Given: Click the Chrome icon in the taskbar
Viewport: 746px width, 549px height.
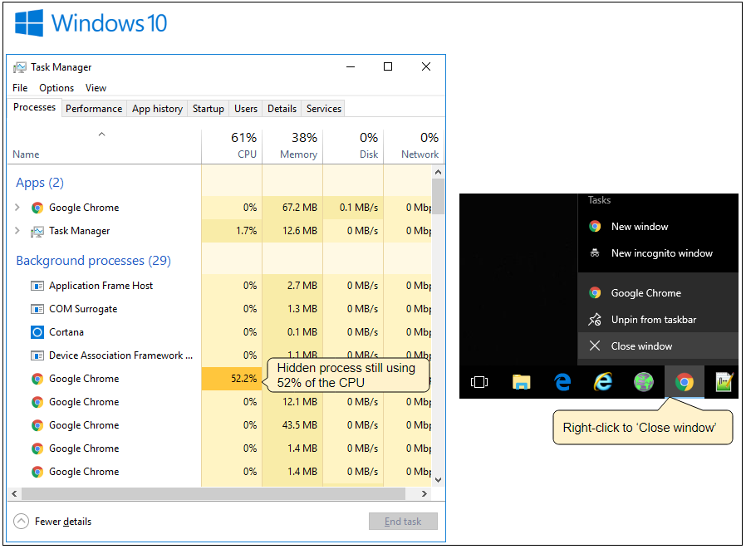Looking at the screenshot, I should [x=685, y=382].
